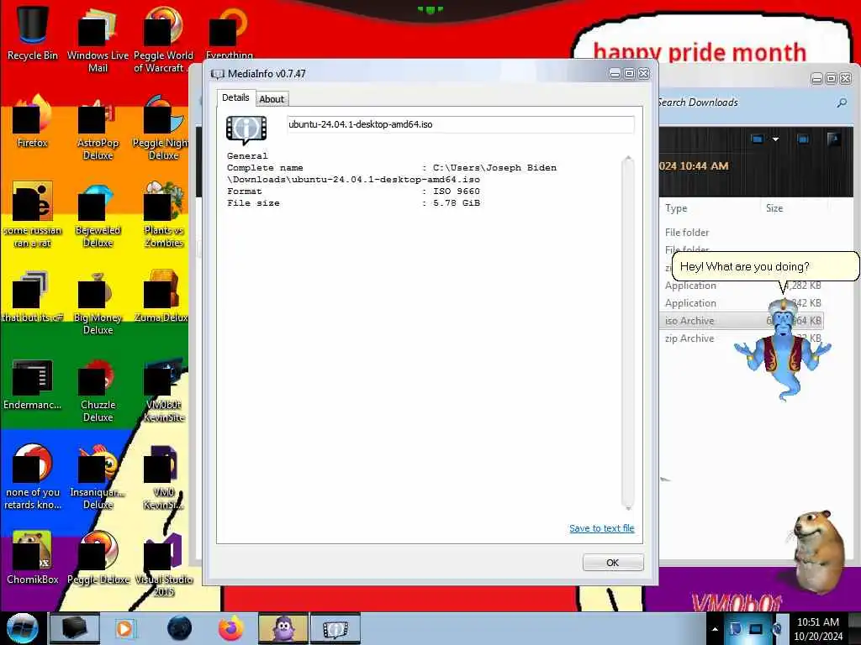Open the VM0b0t KevinSite desktop icon
Viewport: 861px width, 645px height.
(x=164, y=390)
